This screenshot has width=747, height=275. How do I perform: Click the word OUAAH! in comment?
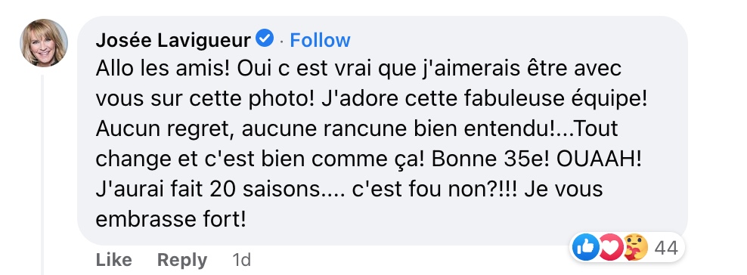[599, 159]
